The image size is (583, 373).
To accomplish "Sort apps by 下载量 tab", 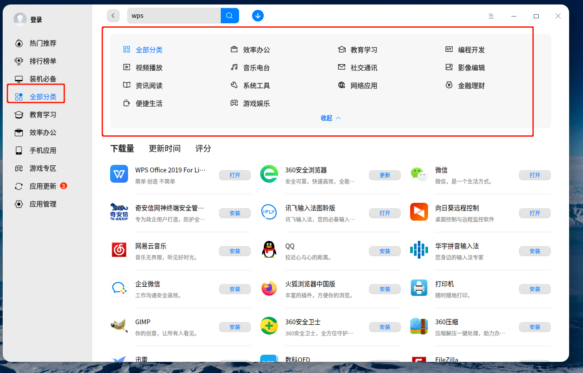I will click(x=122, y=148).
